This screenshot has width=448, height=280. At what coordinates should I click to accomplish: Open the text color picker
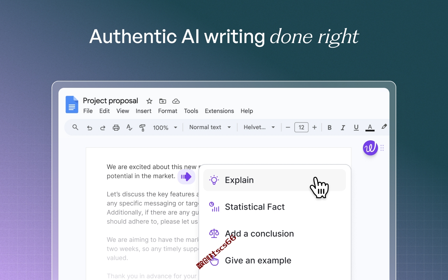[x=370, y=128]
